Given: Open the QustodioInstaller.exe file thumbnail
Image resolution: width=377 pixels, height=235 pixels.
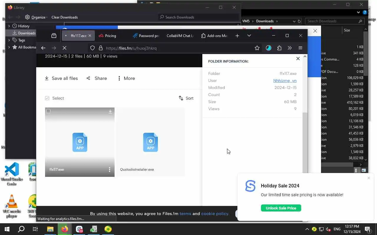Looking at the screenshot, I should pyautogui.click(x=151, y=142).
